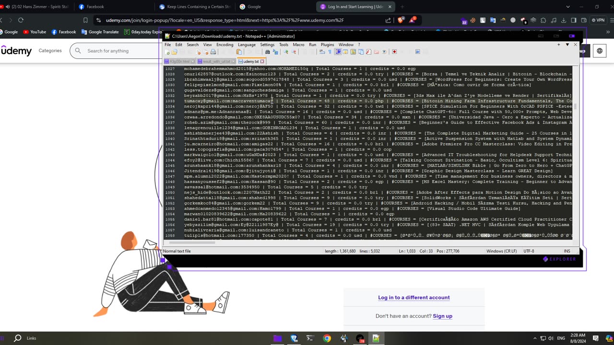Toggle Word Wrap in Notepad++ toolbar
The image size is (614, 345).
point(322,52)
